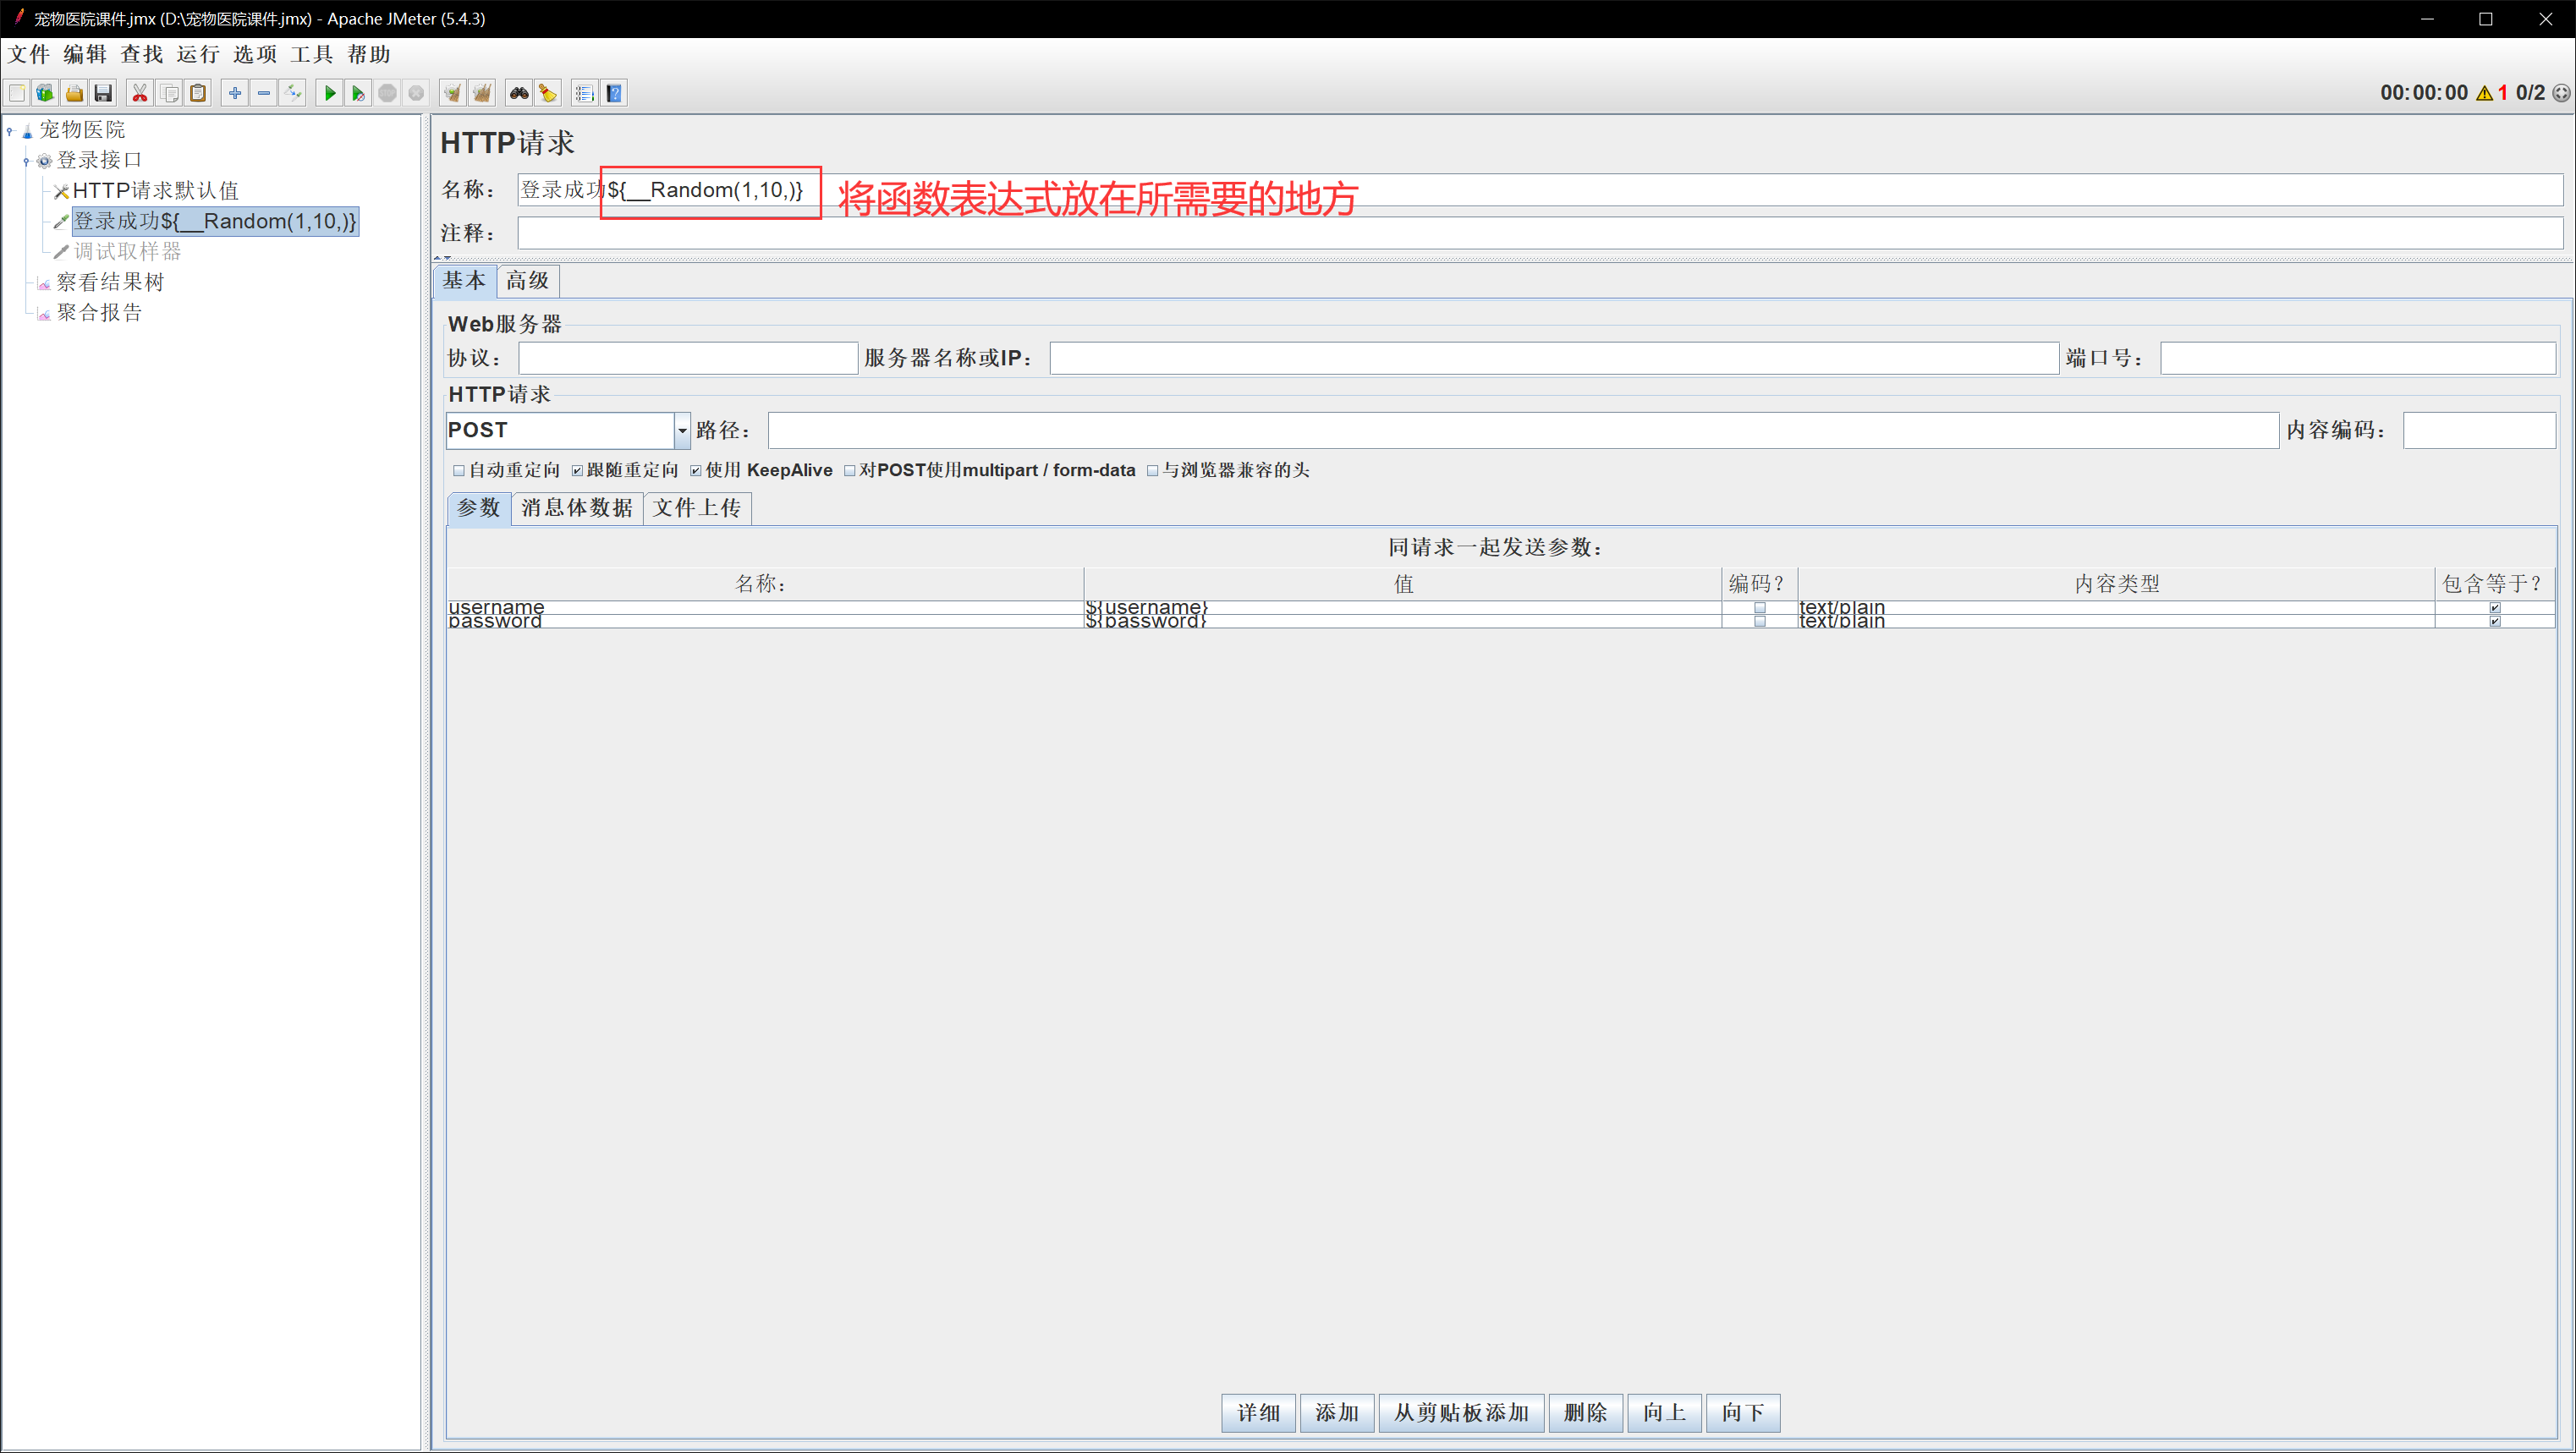This screenshot has width=2576, height=1453.
Task: Enable the 自动重定向 checkbox
Action: pyautogui.click(x=459, y=470)
